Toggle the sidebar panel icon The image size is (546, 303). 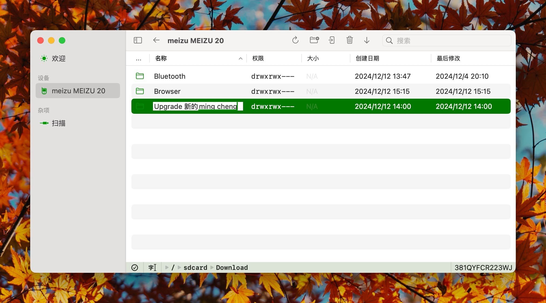tap(138, 40)
